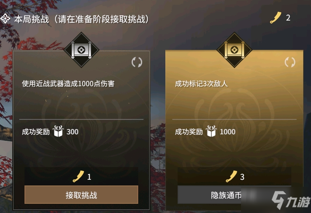Screen dimensions: 311x213
Task: Click the 九游 watermark logo
Action: tap(291, 200)
